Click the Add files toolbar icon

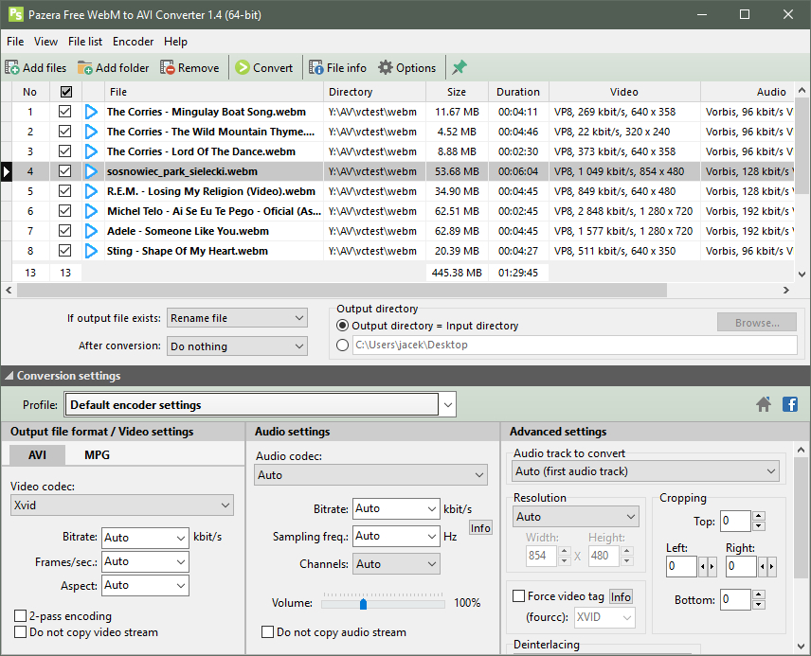tap(12, 68)
